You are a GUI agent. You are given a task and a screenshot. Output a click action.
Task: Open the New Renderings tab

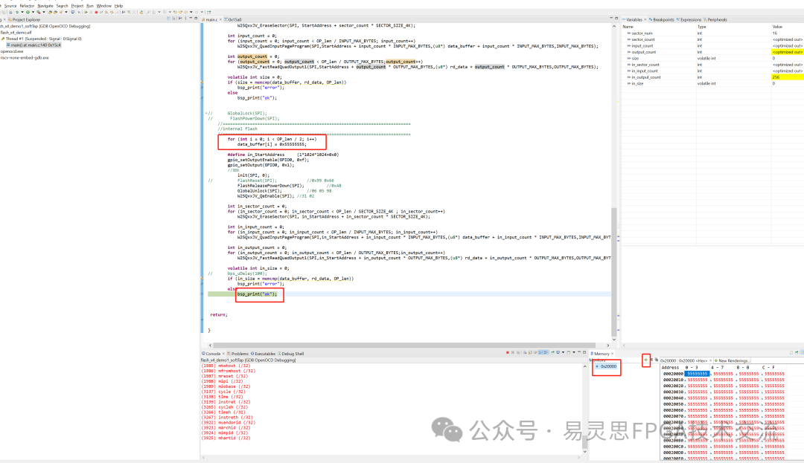tap(732, 360)
